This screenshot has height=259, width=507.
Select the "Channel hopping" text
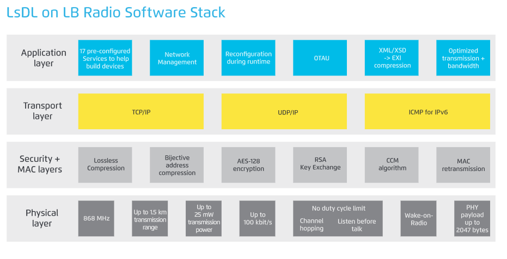point(311,224)
